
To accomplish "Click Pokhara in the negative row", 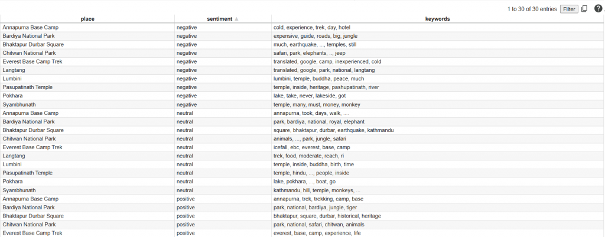I will (x=13, y=96).
